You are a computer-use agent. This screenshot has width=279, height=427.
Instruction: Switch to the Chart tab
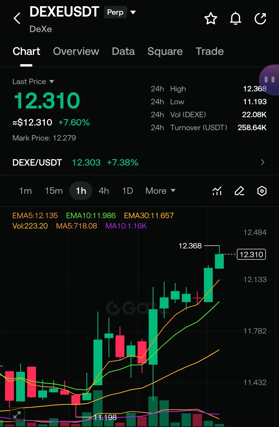(x=26, y=51)
